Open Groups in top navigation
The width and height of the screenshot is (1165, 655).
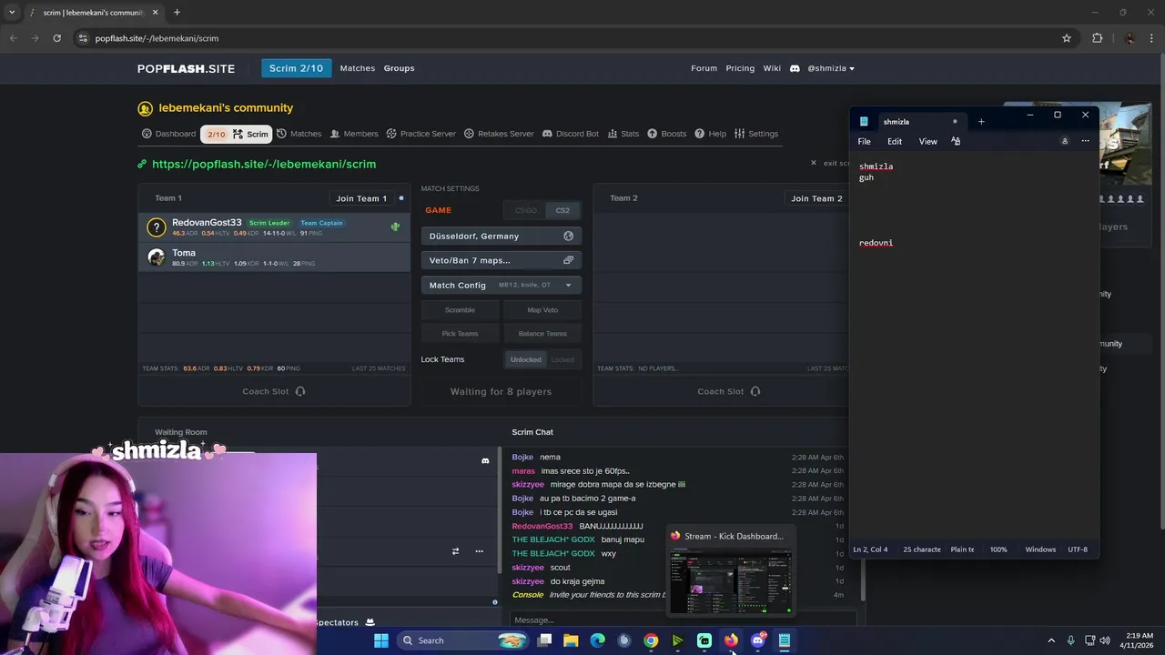point(399,68)
